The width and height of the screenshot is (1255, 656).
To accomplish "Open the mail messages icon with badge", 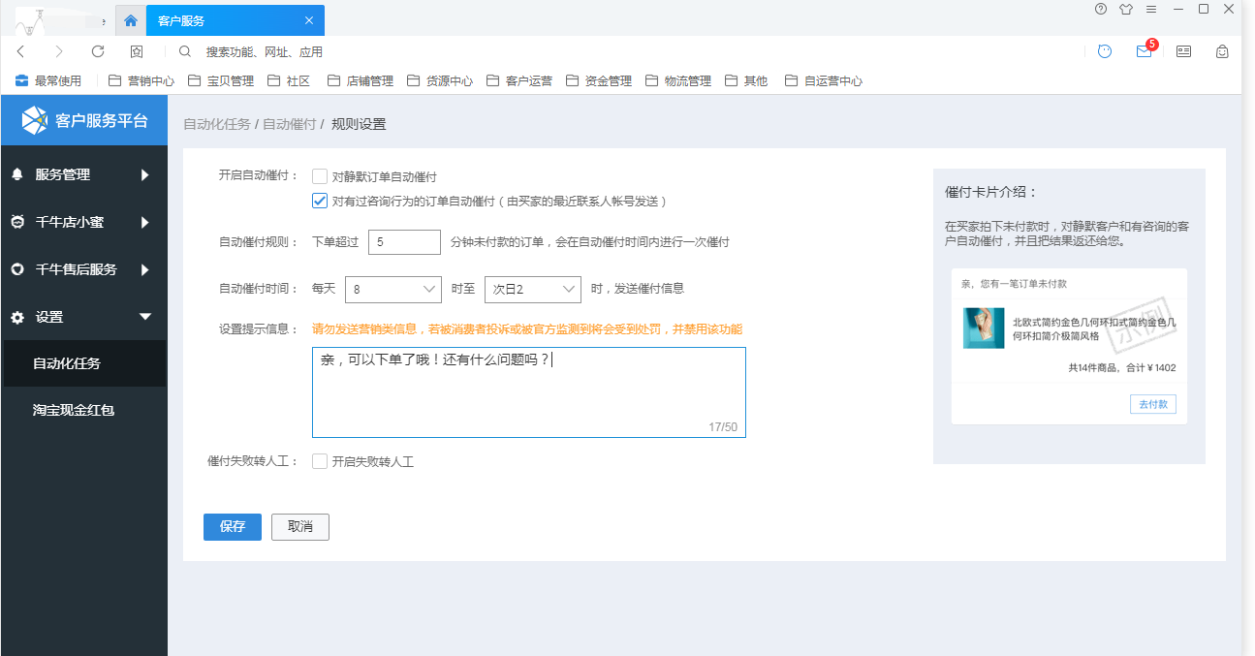I will (1145, 51).
